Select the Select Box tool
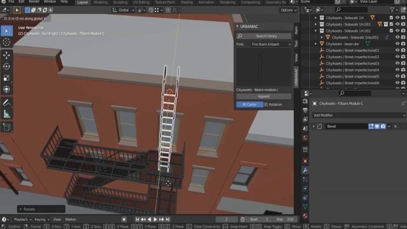Screen dimensions: 407x229 (x=6, y=31)
